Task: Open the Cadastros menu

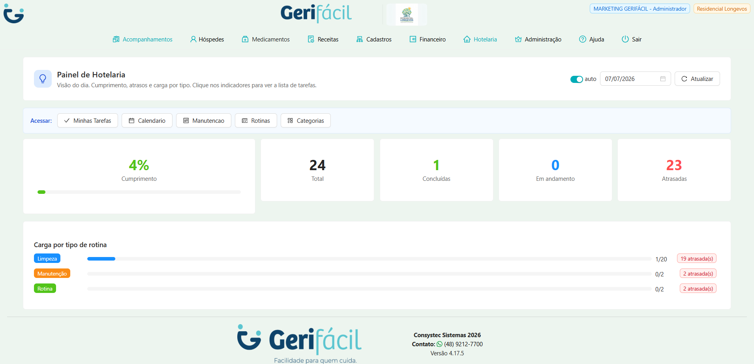Action: click(x=374, y=39)
